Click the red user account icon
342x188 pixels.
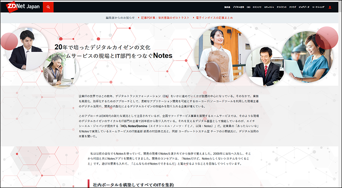(330, 7)
